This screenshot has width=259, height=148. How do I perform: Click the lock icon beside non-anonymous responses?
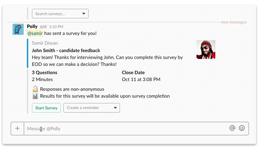[35, 89]
